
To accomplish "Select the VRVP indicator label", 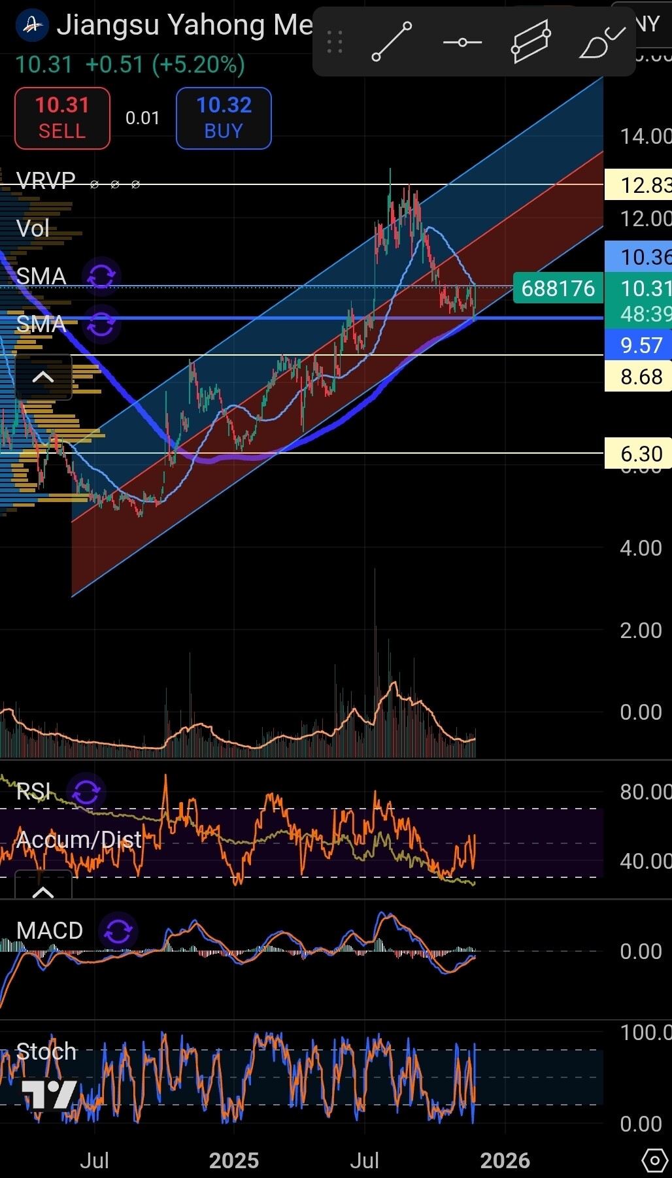I will 46,180.
